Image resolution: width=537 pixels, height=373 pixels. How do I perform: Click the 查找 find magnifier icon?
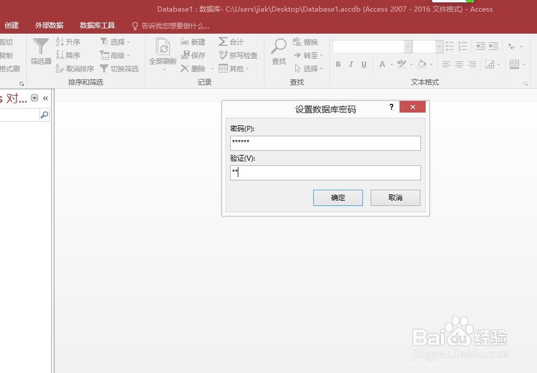pyautogui.click(x=278, y=46)
